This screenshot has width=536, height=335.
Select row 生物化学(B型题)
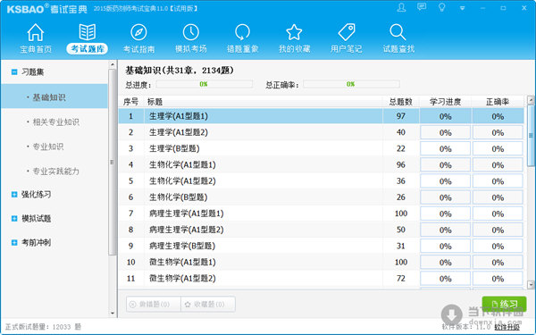321,197
